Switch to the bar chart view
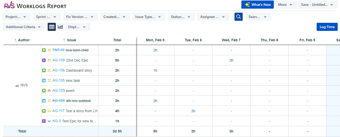 [60, 27]
